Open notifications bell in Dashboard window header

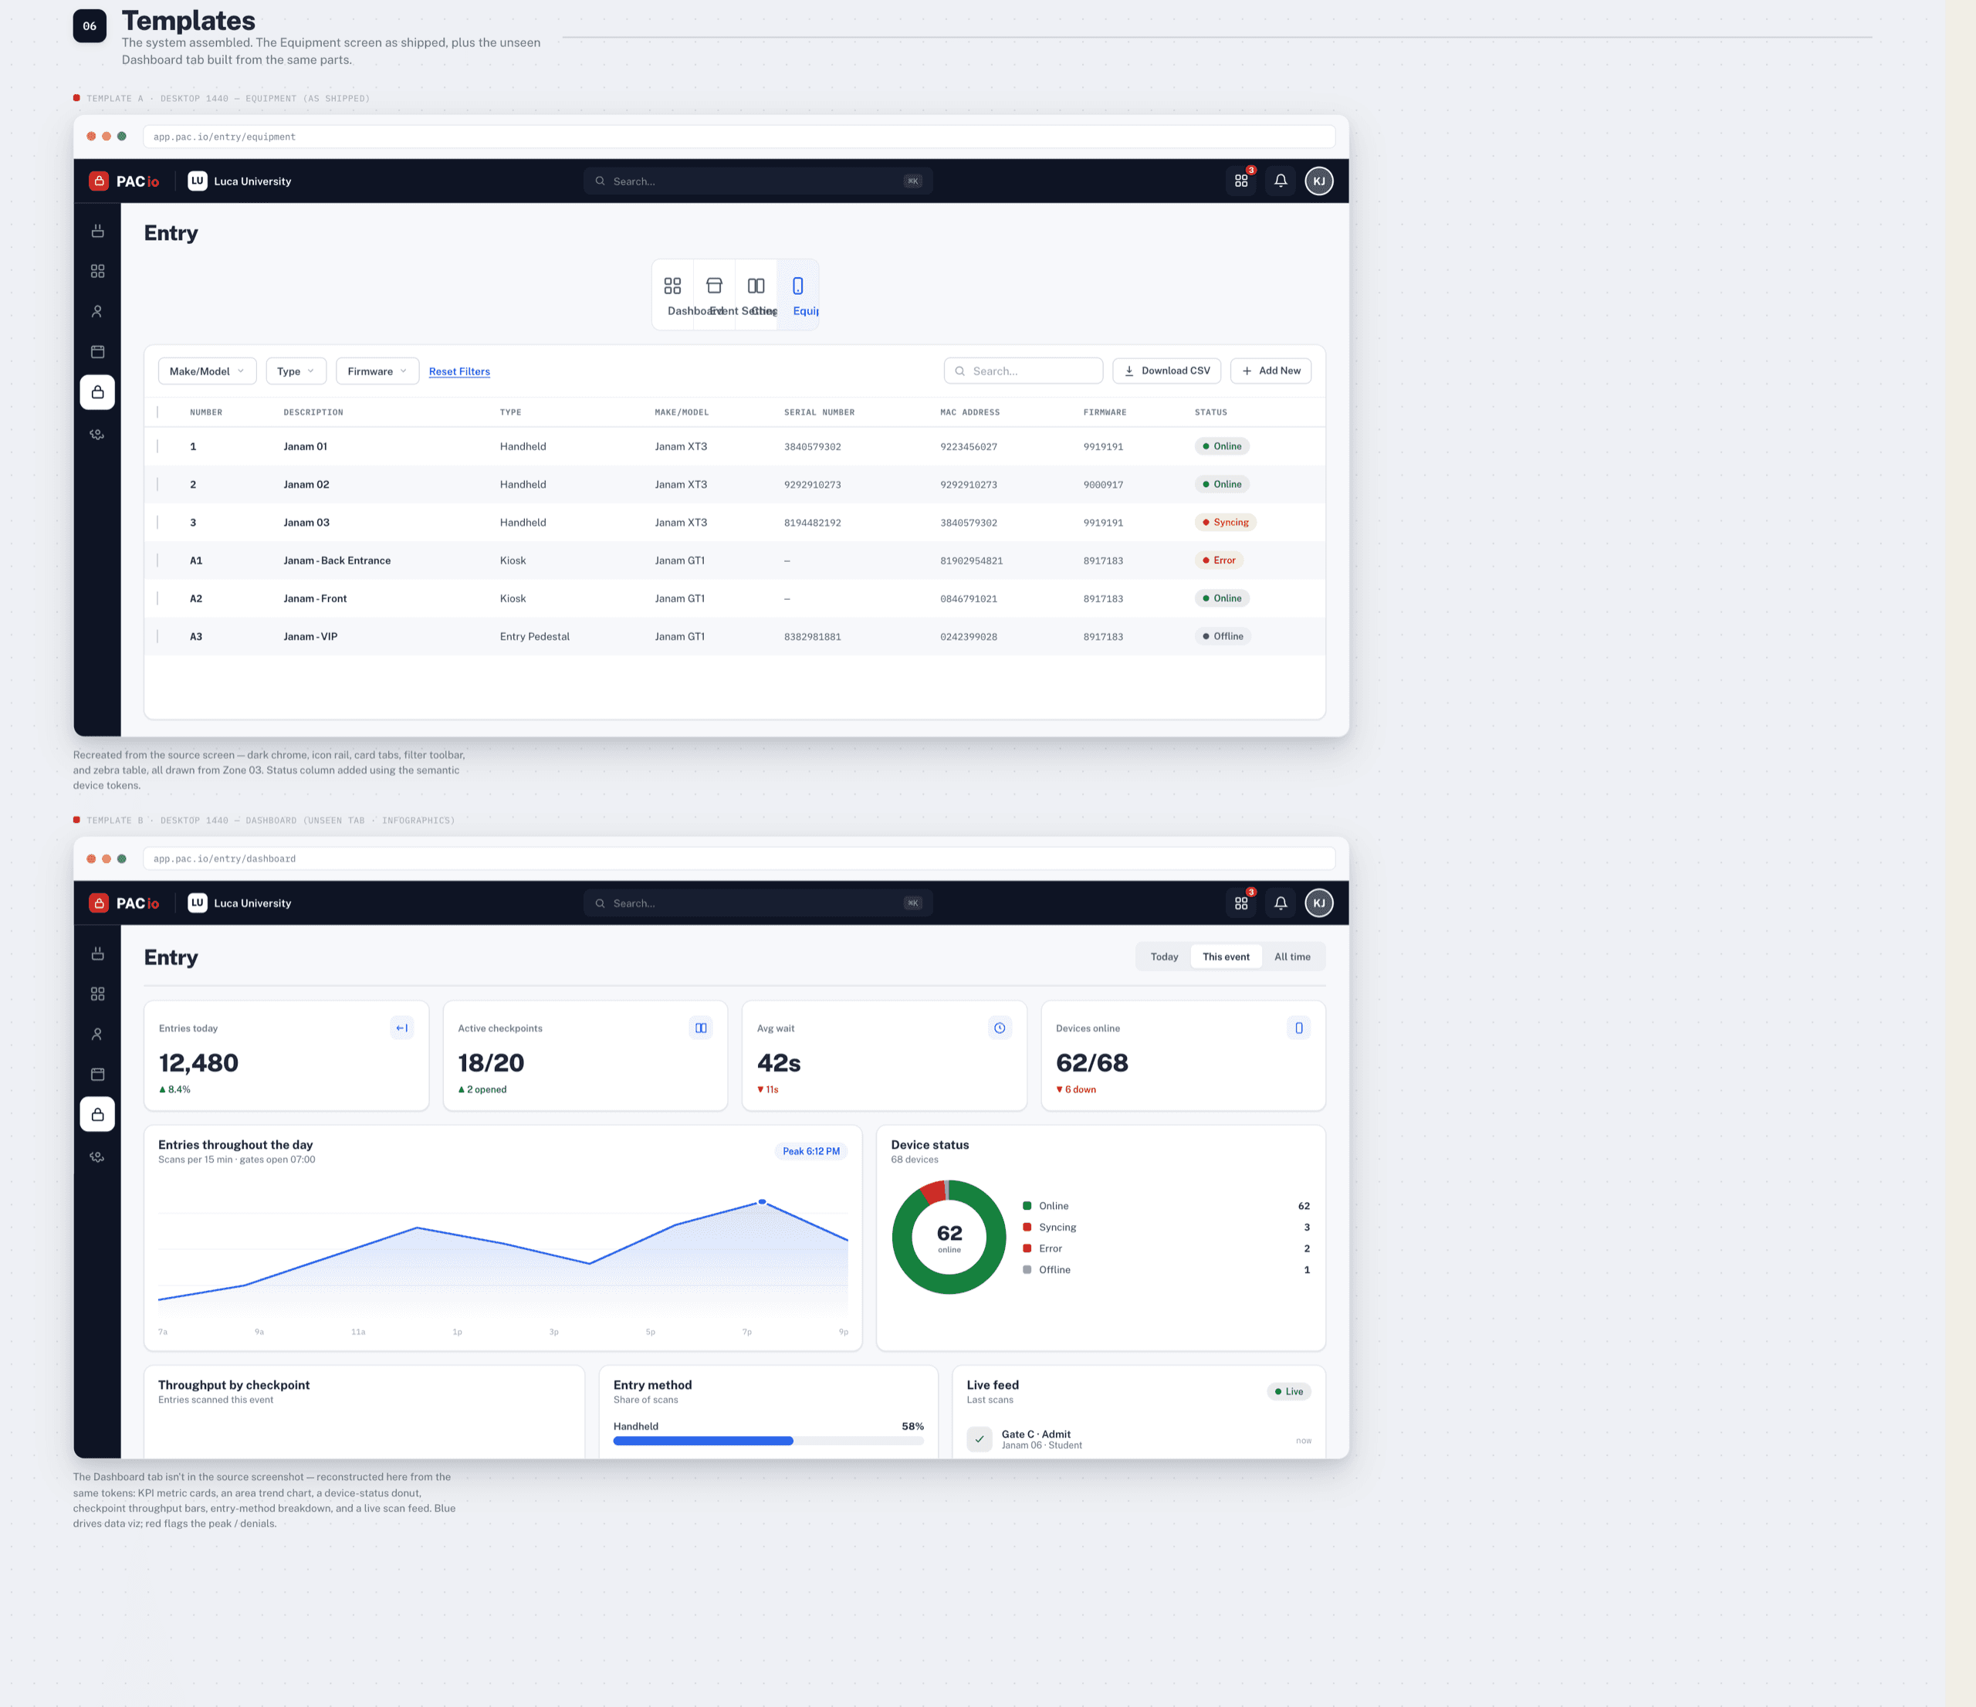pos(1281,903)
